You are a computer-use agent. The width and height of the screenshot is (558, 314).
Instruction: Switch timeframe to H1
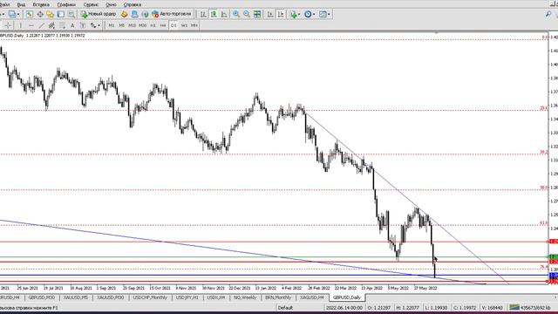click(x=153, y=25)
